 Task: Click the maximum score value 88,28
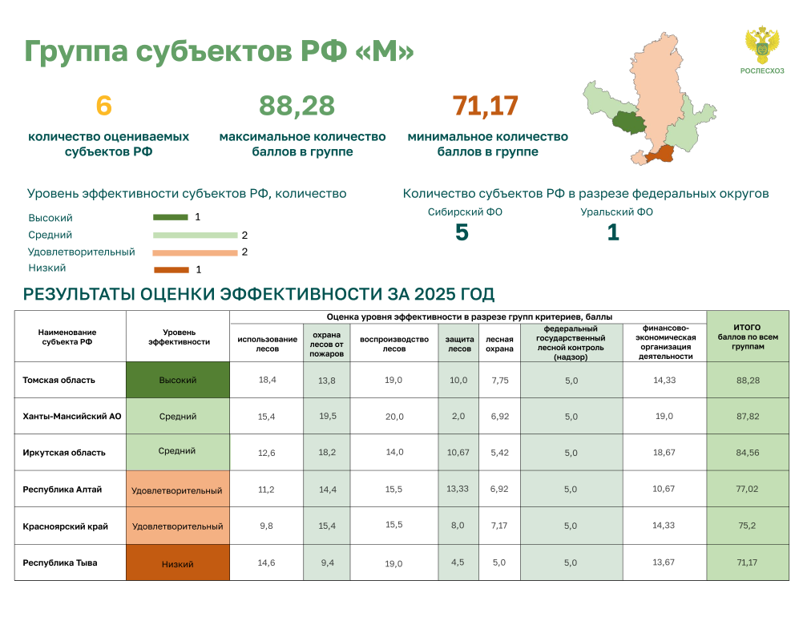coord(297,106)
